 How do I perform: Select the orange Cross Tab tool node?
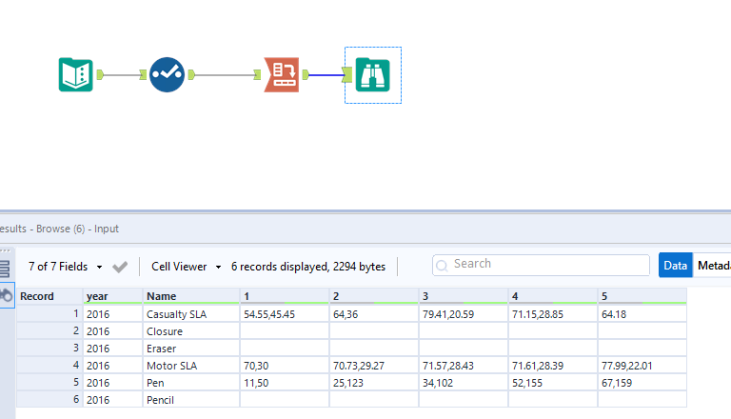(x=282, y=74)
